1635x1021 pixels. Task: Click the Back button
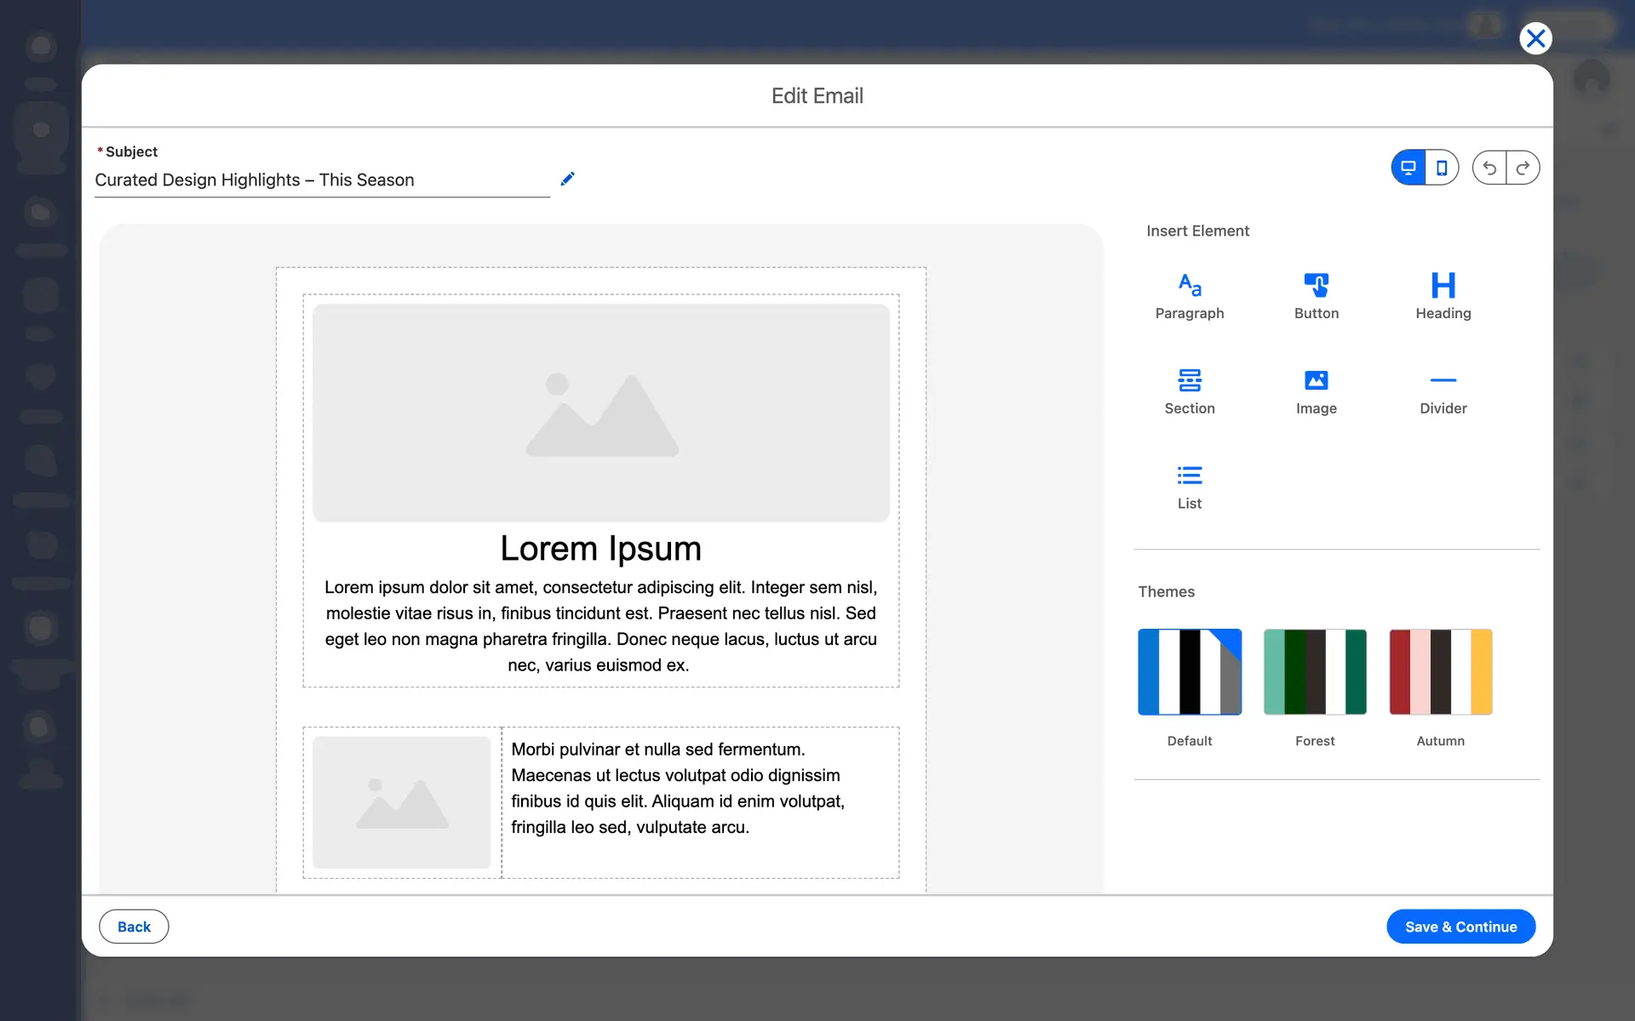point(134,927)
